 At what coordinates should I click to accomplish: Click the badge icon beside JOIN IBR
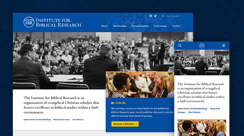112,103
